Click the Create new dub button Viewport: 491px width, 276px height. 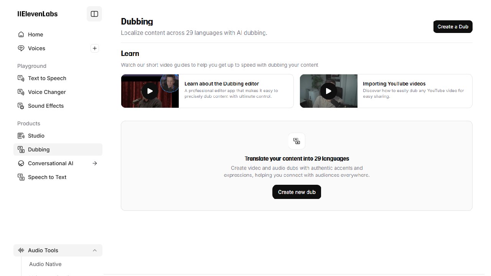(x=297, y=192)
